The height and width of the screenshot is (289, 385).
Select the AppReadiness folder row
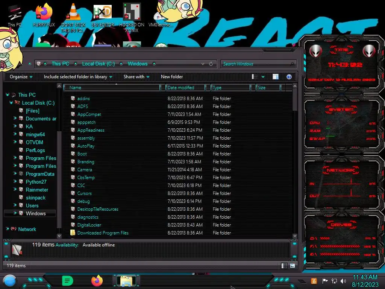[x=177, y=130]
